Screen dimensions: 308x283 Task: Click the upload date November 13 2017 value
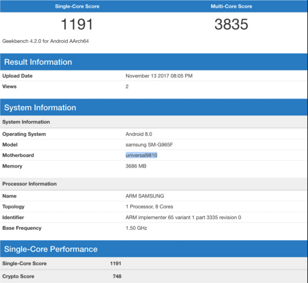pos(159,76)
